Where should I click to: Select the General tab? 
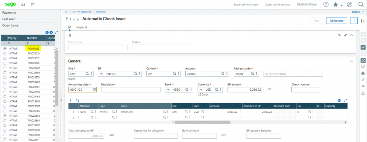coord(81,27)
